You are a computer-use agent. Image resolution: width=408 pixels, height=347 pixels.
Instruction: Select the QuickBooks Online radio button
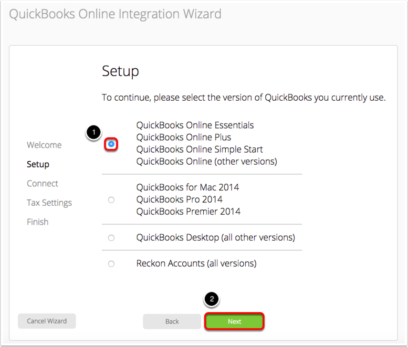point(111,144)
